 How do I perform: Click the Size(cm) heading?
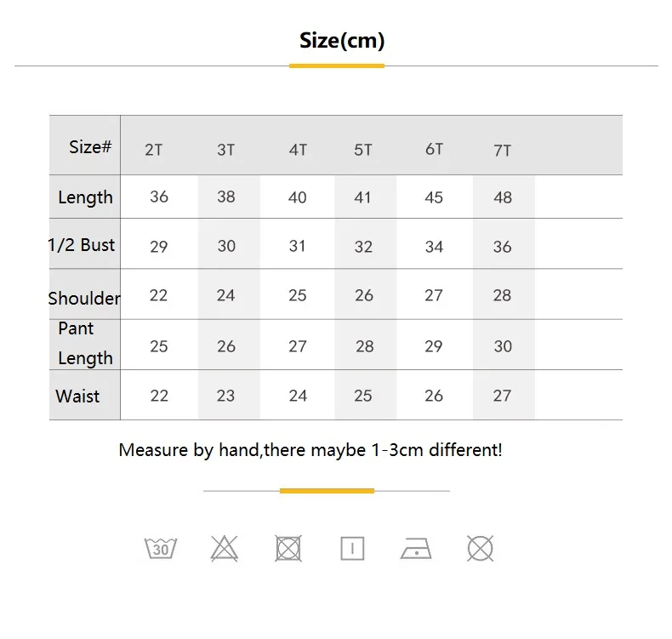(x=342, y=41)
